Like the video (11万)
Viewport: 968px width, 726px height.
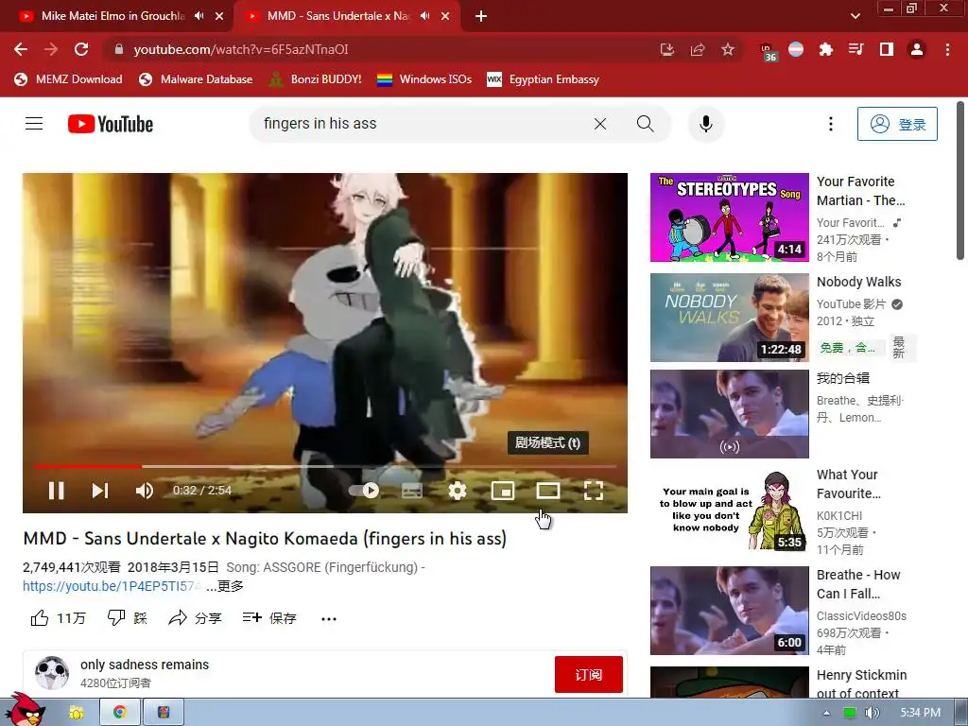point(58,618)
